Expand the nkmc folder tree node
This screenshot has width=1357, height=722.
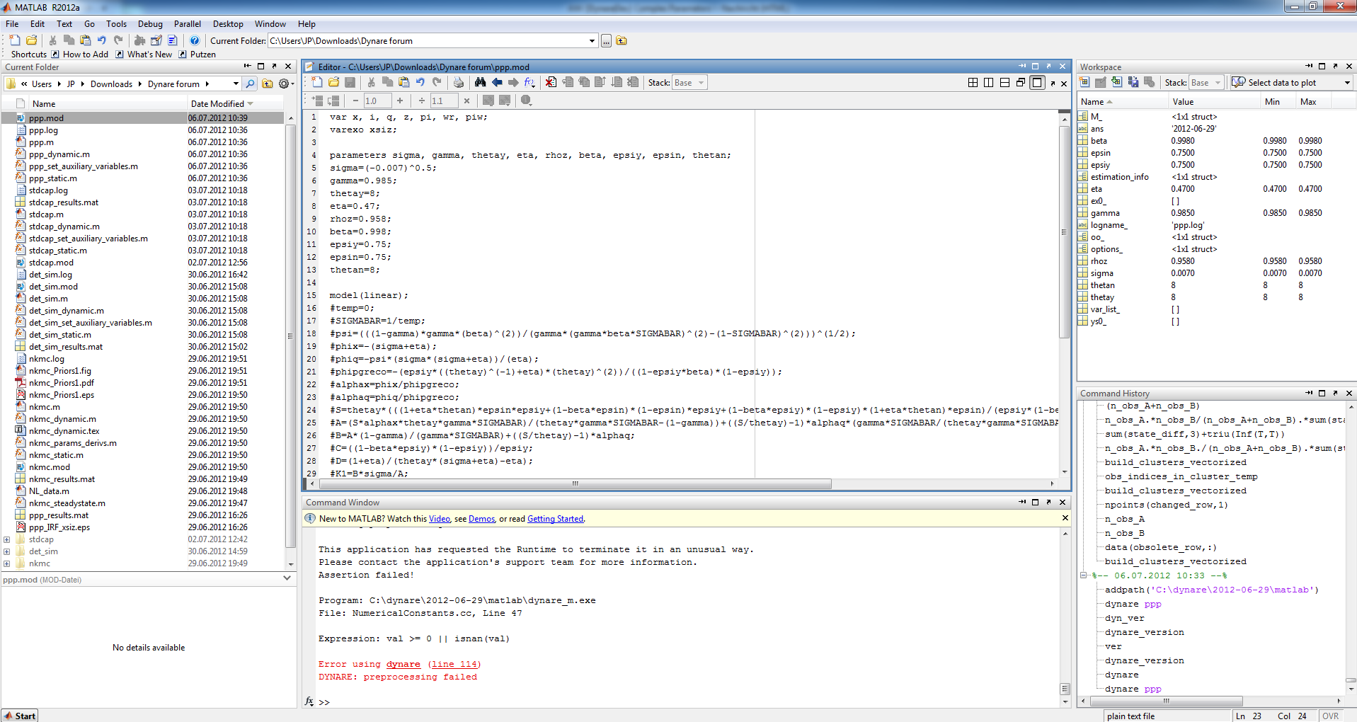pos(6,563)
